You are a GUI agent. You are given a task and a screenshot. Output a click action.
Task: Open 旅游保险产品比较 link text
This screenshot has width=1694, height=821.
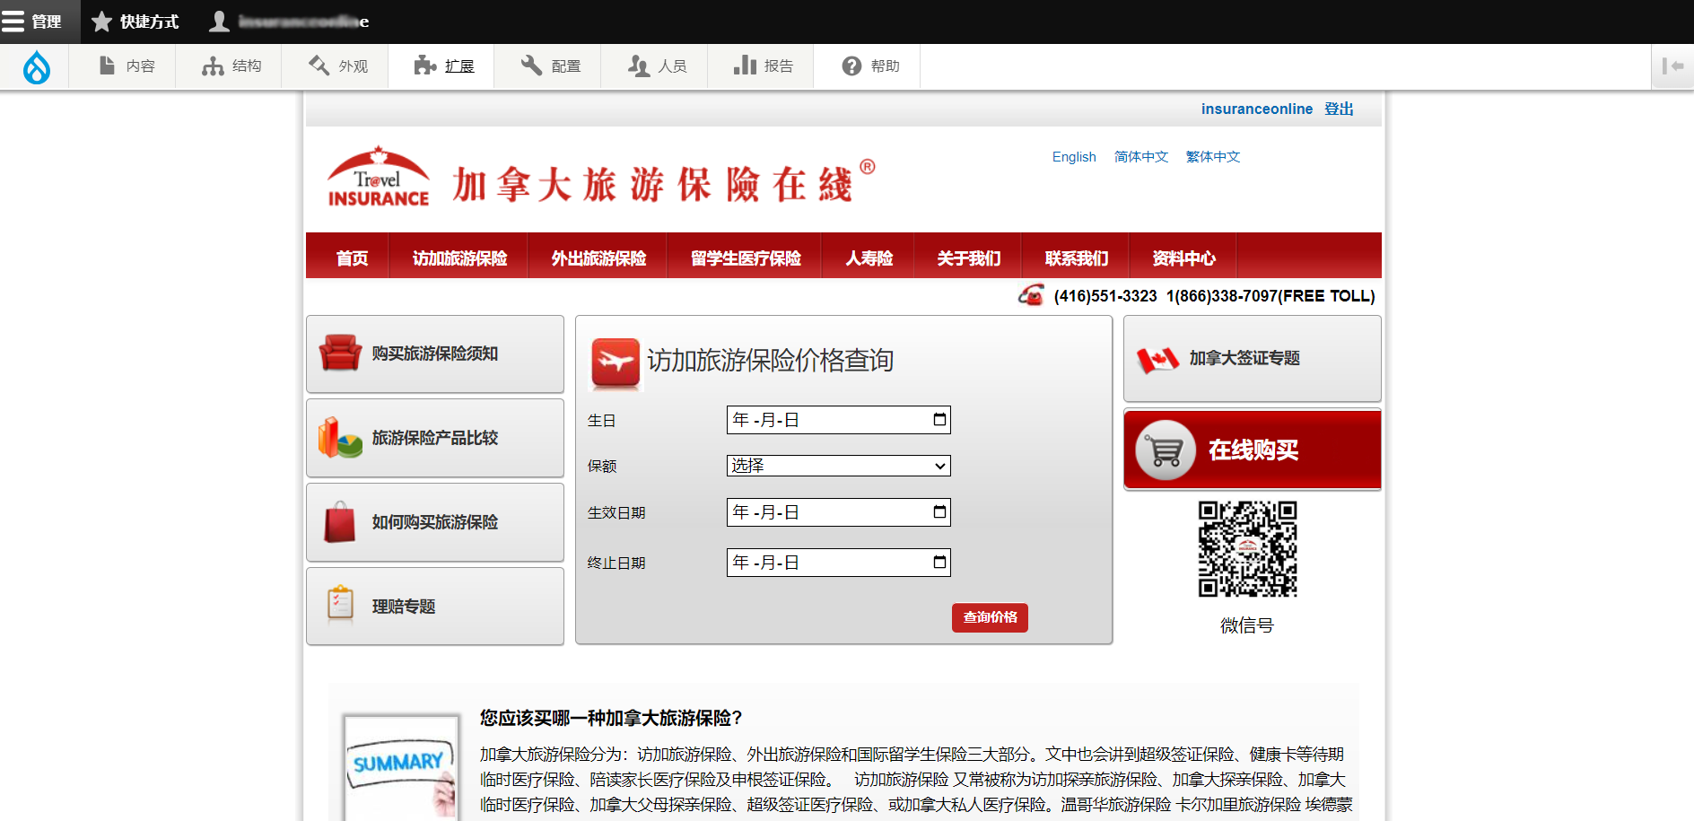[435, 438]
